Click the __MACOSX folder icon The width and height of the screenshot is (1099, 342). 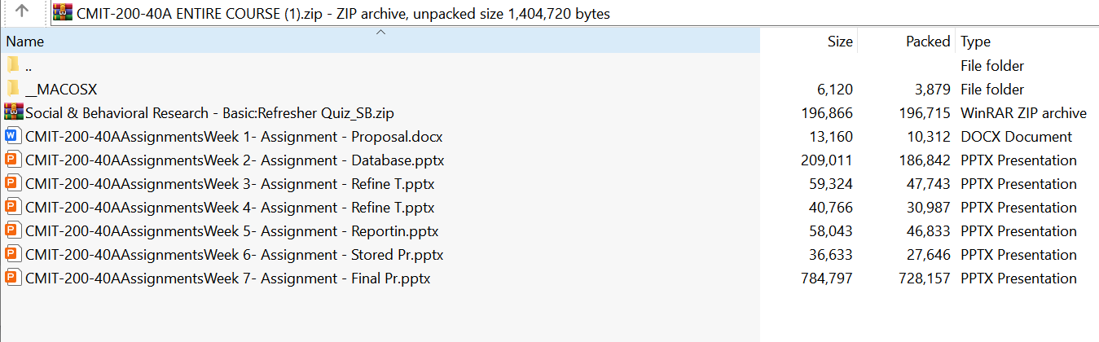point(13,89)
